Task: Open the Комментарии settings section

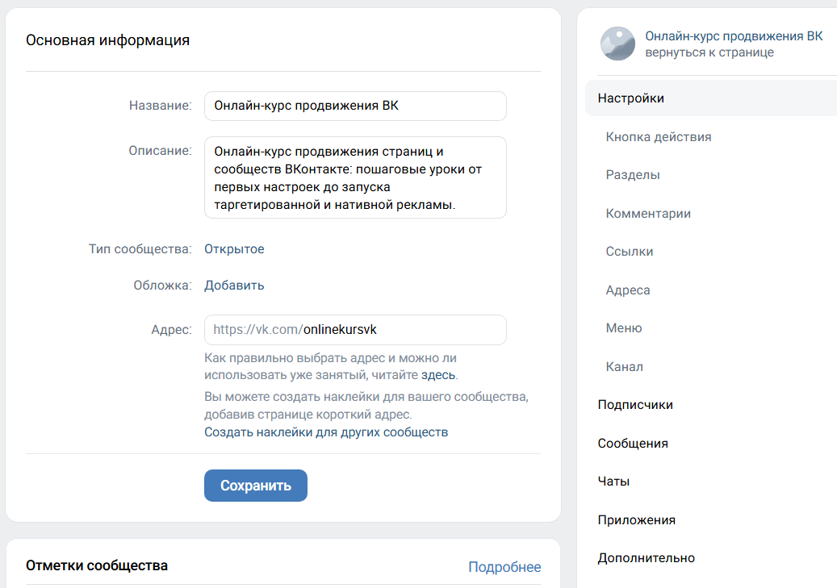Action: tap(649, 213)
